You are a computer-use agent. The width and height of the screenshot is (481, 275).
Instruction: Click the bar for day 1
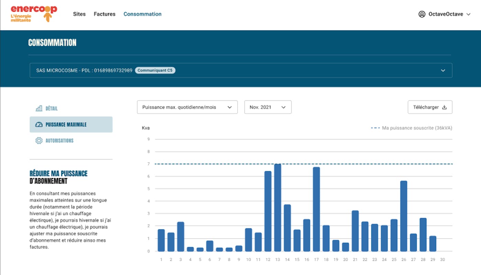(x=161, y=240)
